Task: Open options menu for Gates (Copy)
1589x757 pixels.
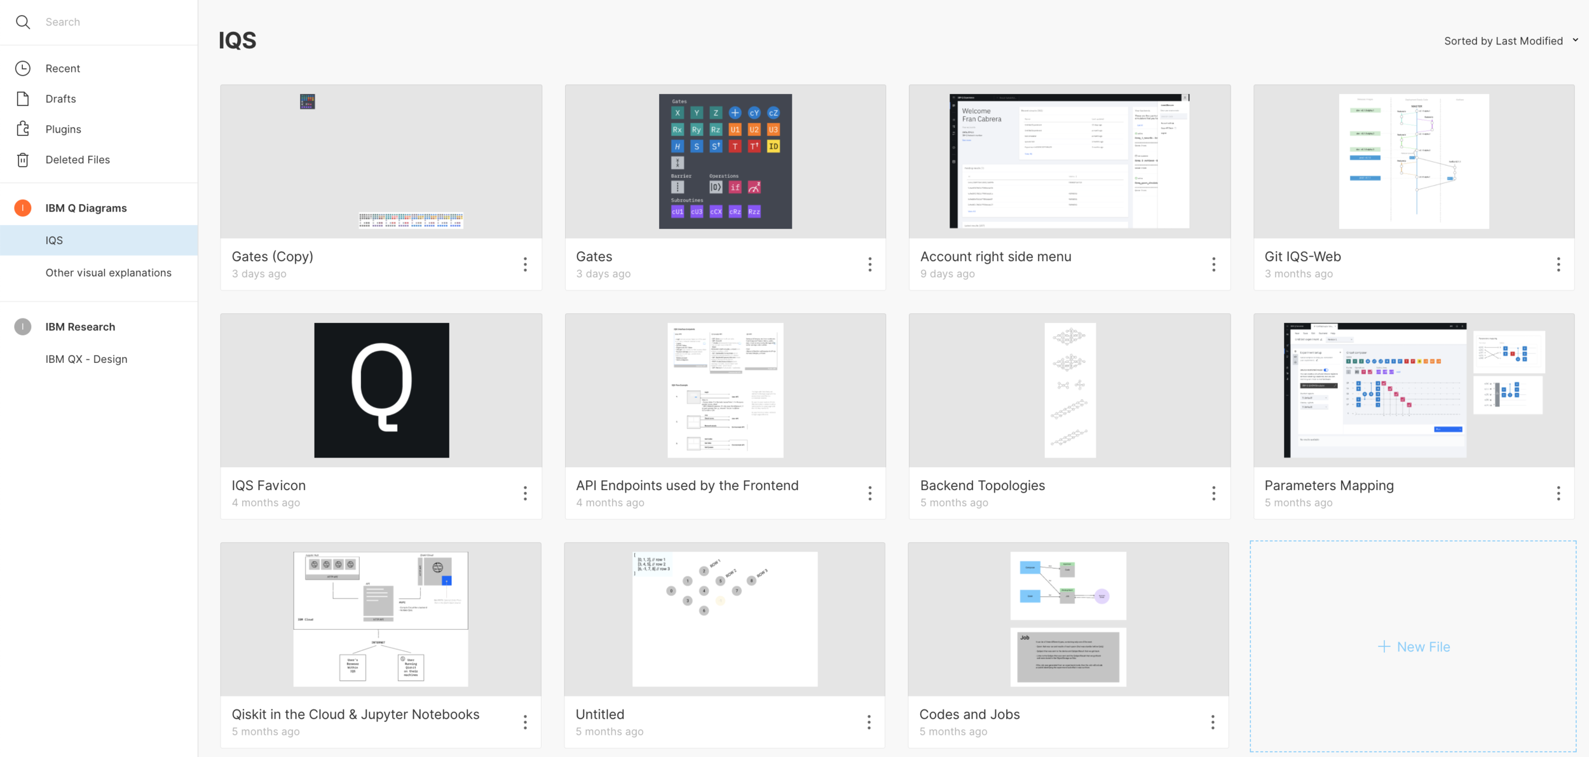Action: (x=525, y=264)
